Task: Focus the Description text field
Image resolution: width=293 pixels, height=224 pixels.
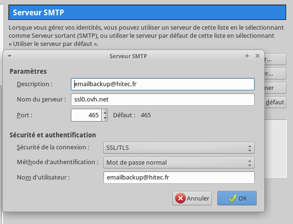Action: [163, 84]
